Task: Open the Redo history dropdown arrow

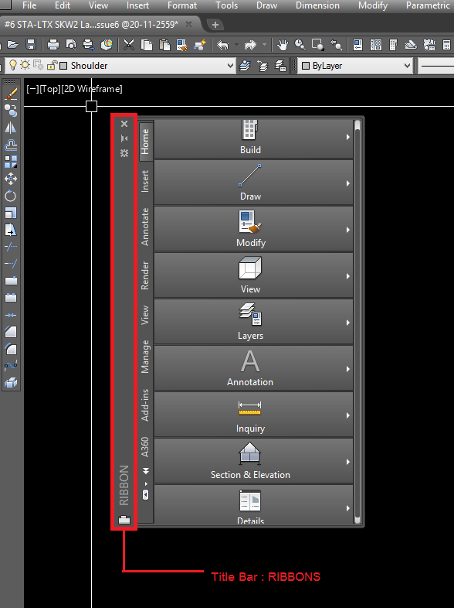Action: point(264,45)
